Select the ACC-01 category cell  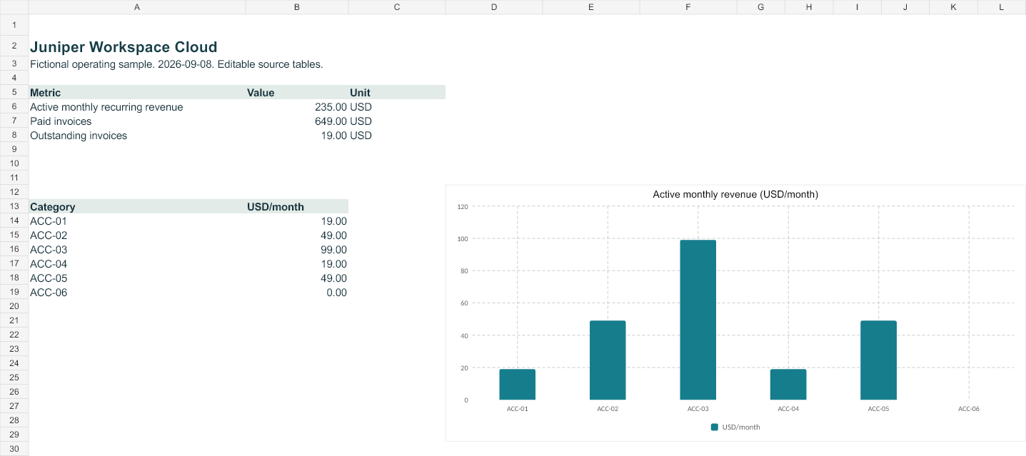click(137, 221)
